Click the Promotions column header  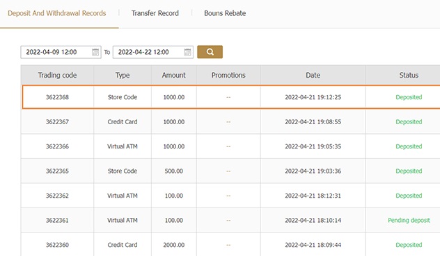tap(228, 75)
